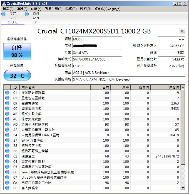Click status orb of attribute C4 row

click(7, 161)
